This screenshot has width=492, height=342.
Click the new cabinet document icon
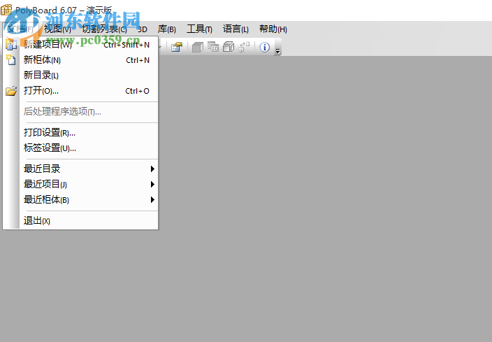[x=11, y=59]
